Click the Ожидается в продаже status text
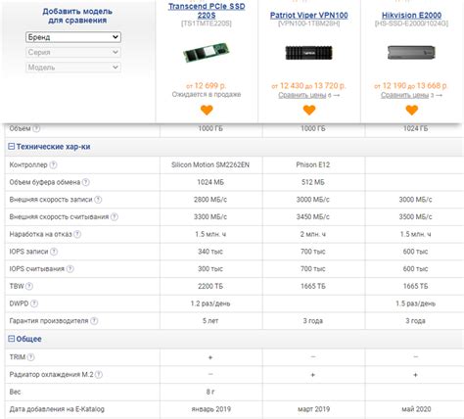This screenshot has height=419, width=464. tap(207, 94)
